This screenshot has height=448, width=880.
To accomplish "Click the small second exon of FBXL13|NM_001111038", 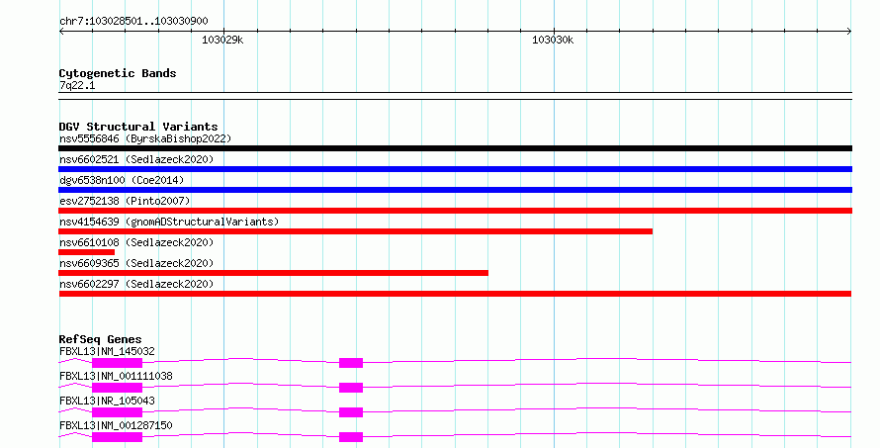I will pos(351,388).
